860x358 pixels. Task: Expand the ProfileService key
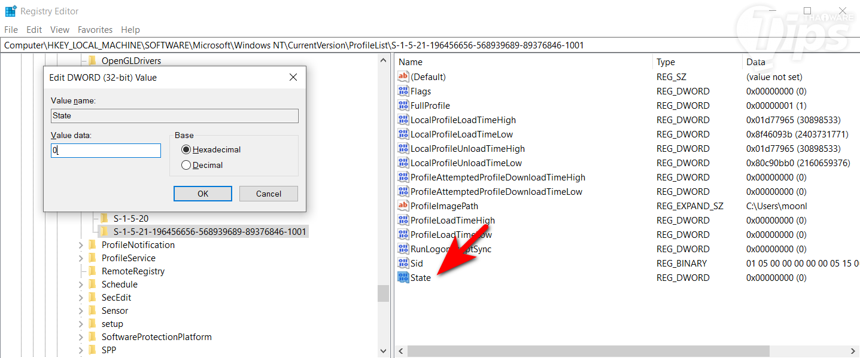click(x=81, y=258)
